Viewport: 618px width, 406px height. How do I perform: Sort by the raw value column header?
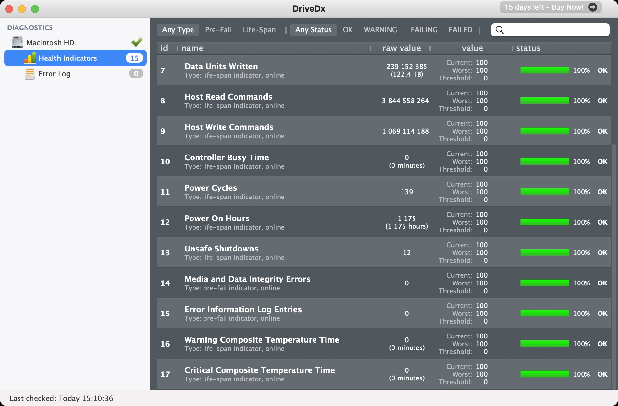click(402, 48)
